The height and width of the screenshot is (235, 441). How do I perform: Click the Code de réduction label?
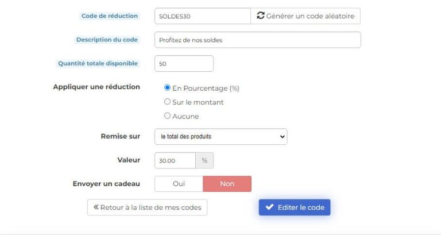point(110,16)
